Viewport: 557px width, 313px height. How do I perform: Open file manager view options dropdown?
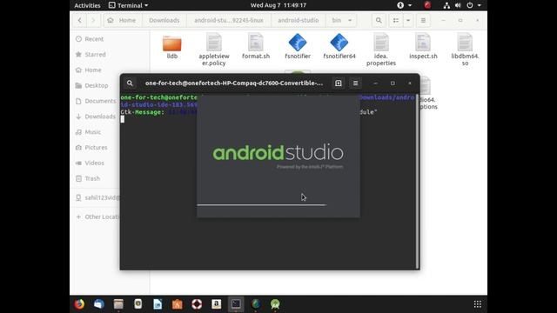click(x=408, y=21)
